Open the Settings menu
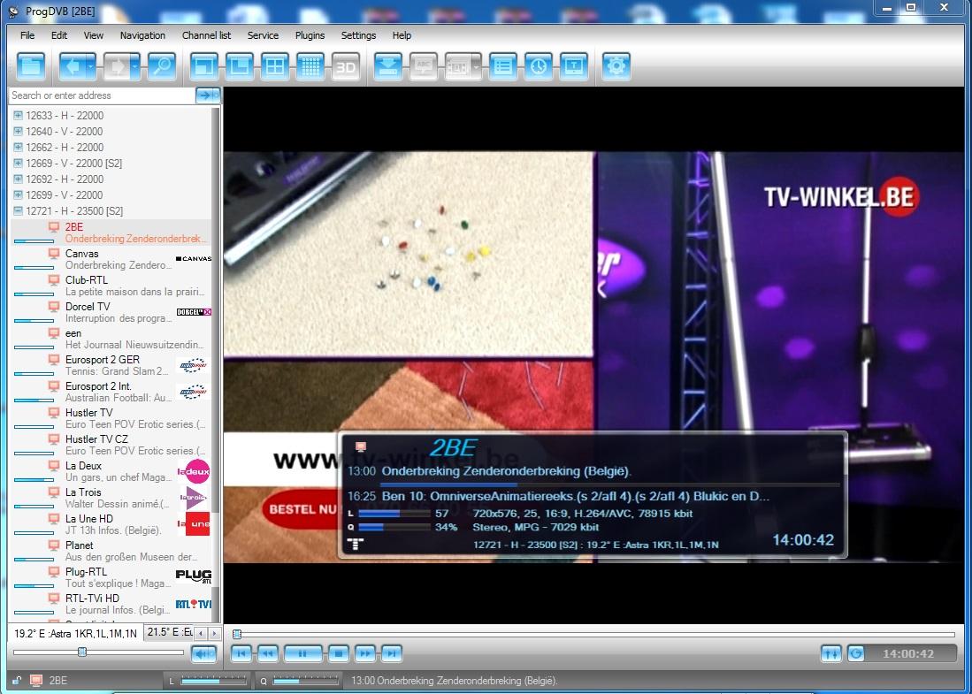 coord(358,35)
